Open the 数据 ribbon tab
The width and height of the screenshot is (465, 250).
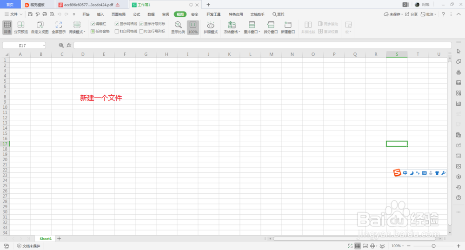[x=151, y=14]
